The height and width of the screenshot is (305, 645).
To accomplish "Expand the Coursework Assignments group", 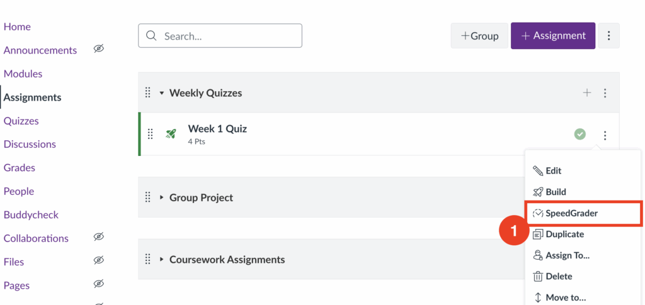I will [x=162, y=259].
